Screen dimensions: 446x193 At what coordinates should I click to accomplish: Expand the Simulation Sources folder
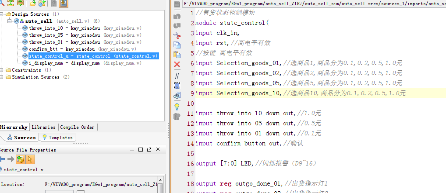pos(2,77)
